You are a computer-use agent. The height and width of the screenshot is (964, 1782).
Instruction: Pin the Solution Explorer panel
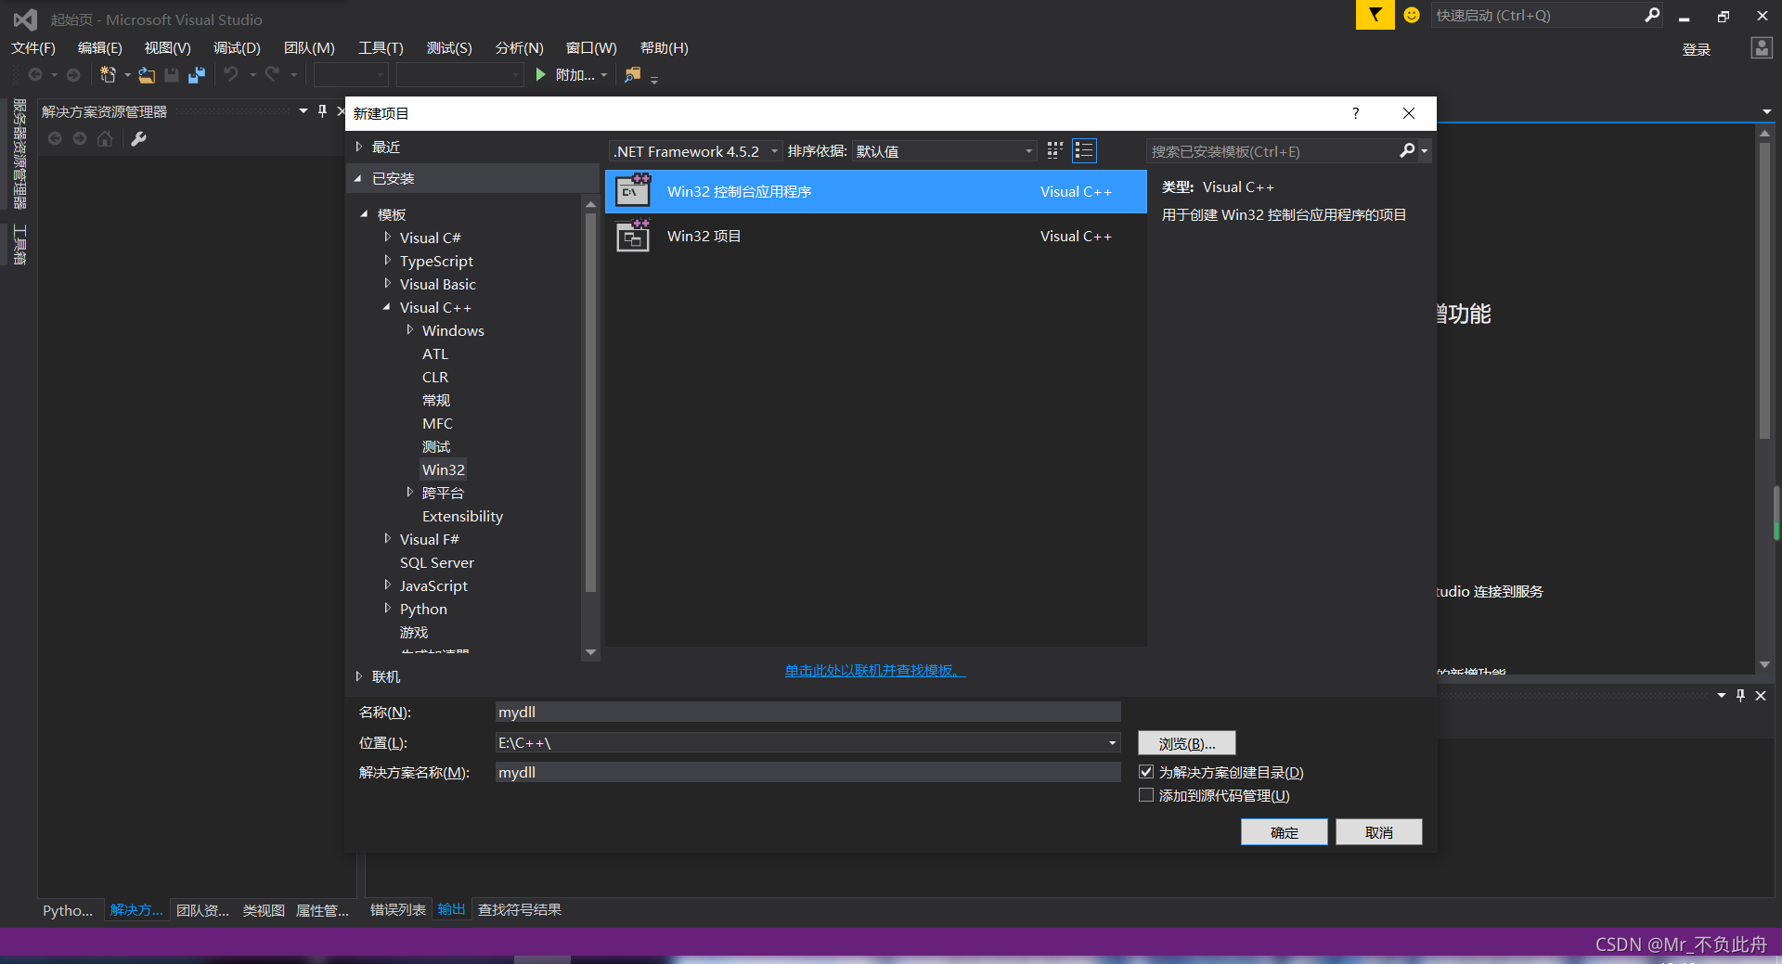point(322,111)
